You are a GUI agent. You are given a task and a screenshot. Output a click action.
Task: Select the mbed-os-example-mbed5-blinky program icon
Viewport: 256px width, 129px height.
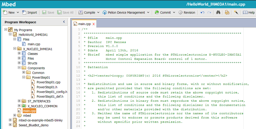[x=15, y=120]
